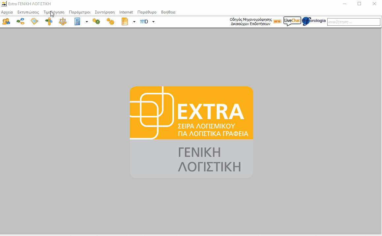Open the Παράμετροι menu

point(79,12)
